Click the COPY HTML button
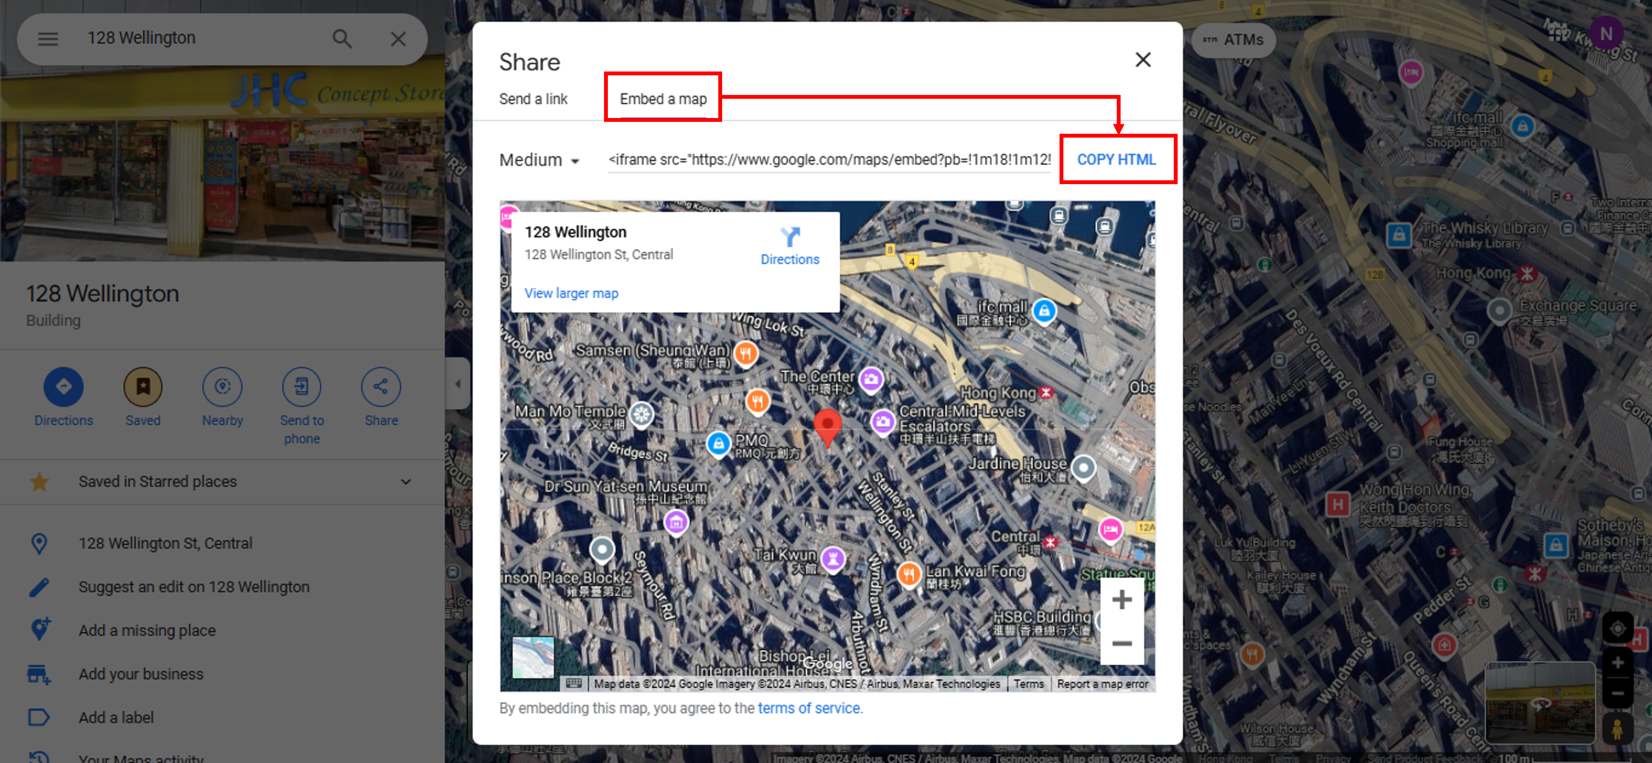The width and height of the screenshot is (1652, 763). (x=1116, y=160)
